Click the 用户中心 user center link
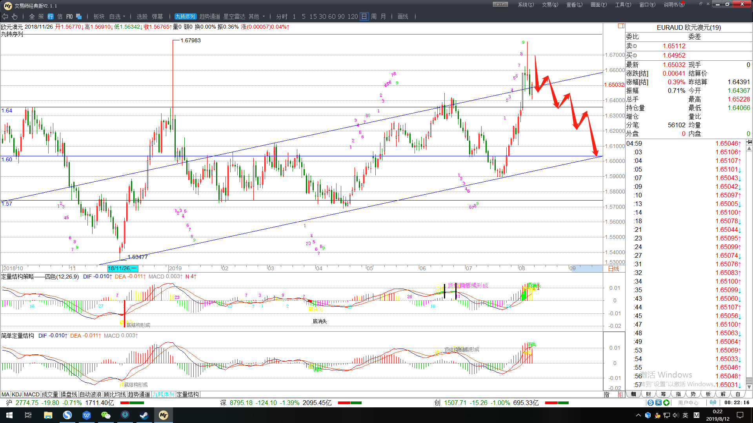 (688, 403)
